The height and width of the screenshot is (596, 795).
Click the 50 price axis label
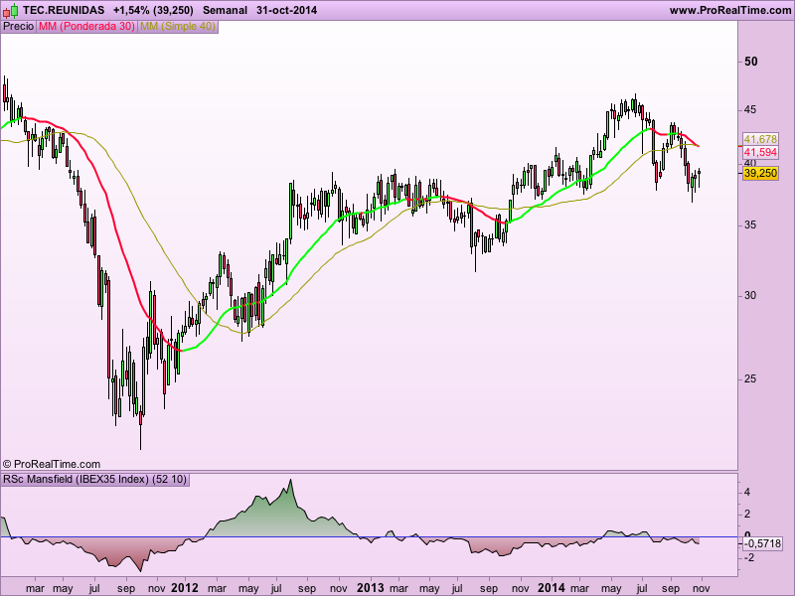(751, 62)
